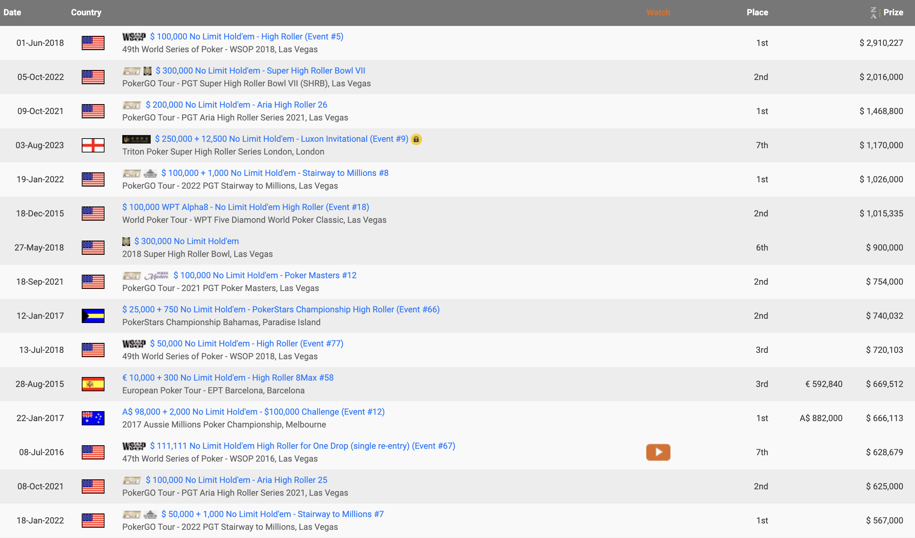Click the WSOP logo on Event #5 row

click(134, 37)
